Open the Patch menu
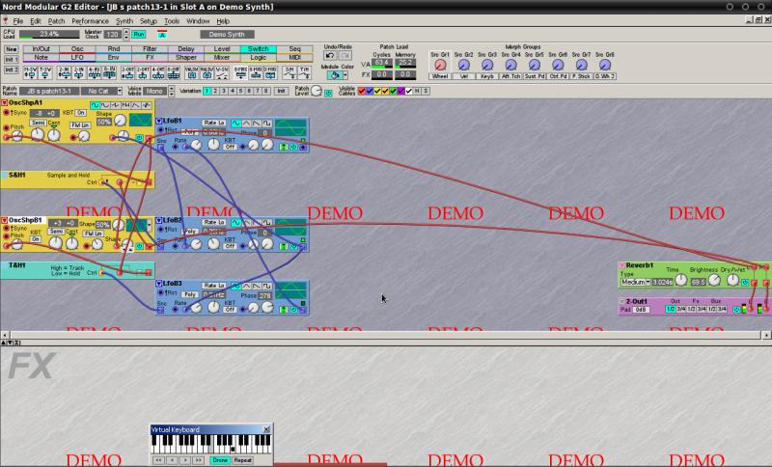The height and width of the screenshot is (467, 772). click(x=56, y=21)
